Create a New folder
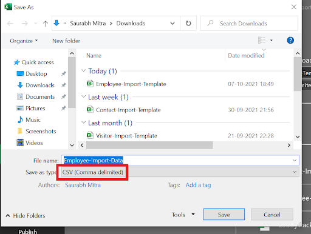Image resolution: width=311 pixels, height=234 pixels. pos(66,41)
